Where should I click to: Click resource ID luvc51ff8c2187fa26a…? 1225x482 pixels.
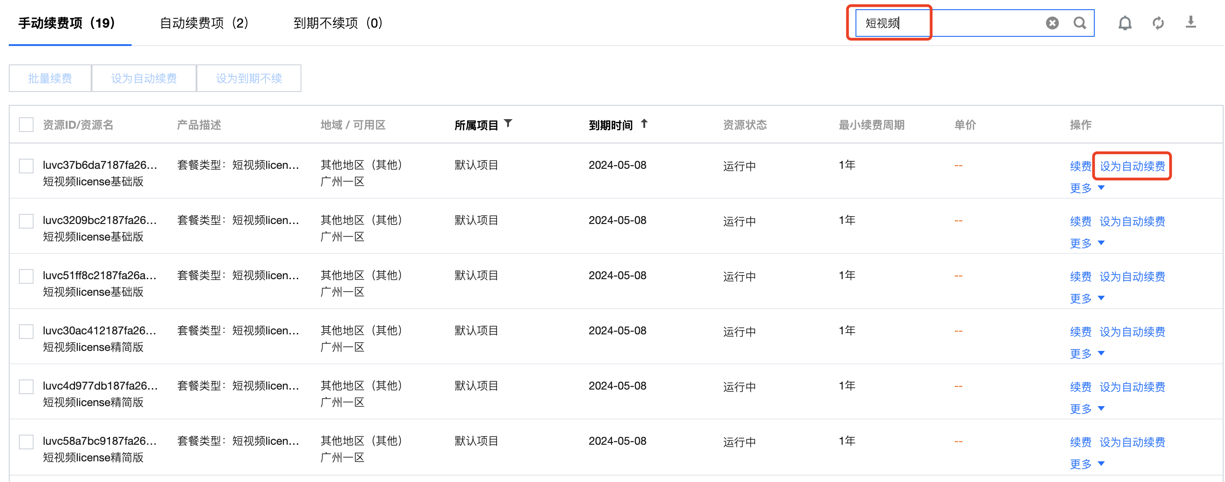[x=100, y=275]
